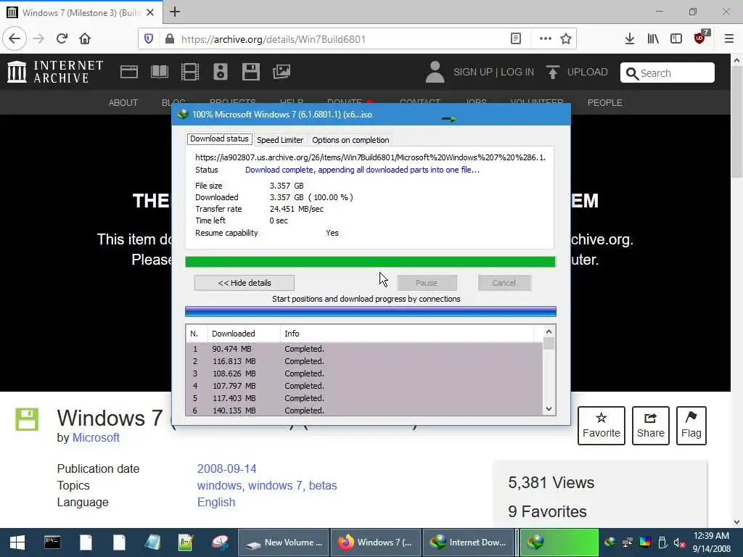Open the Firefox downloads panel
The width and height of the screenshot is (743, 557).
click(x=630, y=39)
